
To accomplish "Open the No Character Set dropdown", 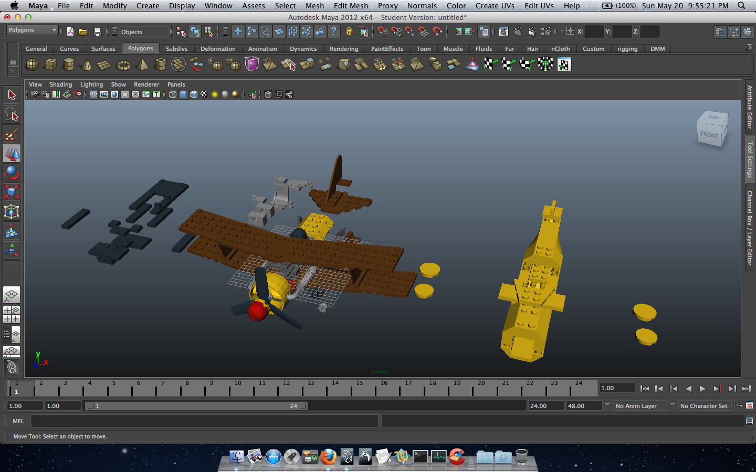I will point(703,406).
